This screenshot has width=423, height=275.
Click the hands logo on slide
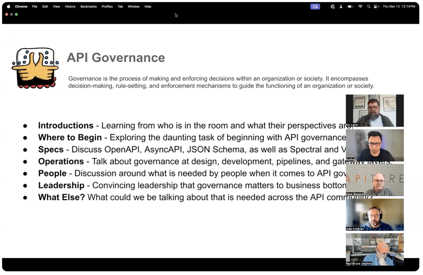[x=35, y=68]
